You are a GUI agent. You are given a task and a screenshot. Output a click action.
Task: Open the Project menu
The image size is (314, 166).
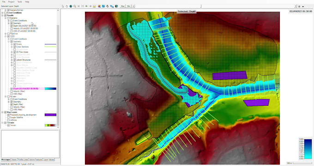click(x=11, y=1)
